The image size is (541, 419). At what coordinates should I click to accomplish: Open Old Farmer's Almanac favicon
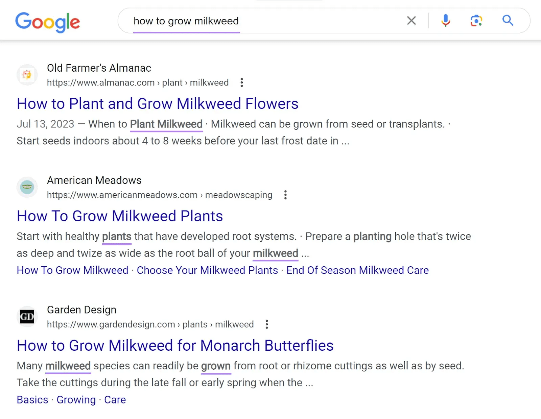(27, 75)
